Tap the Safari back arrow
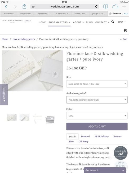 pyautogui.click(x=6, y=7)
